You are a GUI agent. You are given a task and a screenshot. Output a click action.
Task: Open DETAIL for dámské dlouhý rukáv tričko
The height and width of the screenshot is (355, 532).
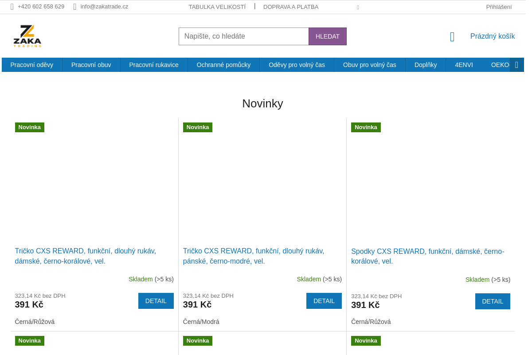click(x=156, y=301)
